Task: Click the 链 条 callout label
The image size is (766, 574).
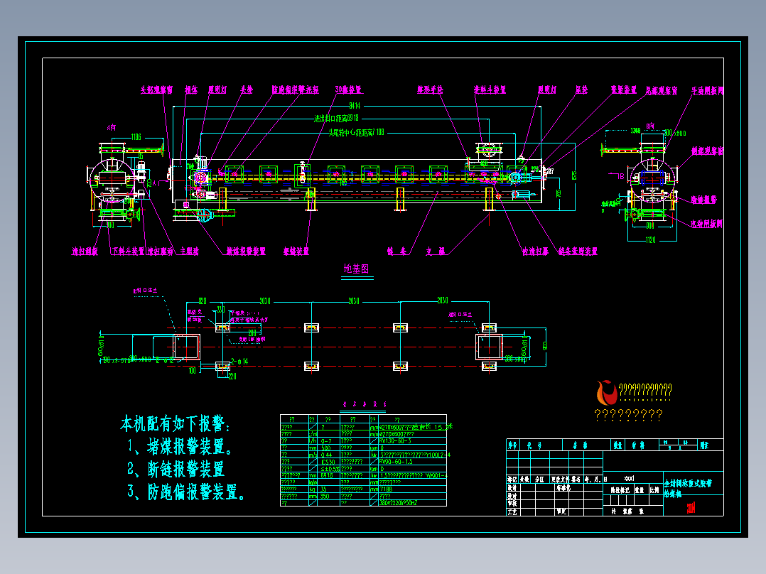Action: tap(397, 251)
